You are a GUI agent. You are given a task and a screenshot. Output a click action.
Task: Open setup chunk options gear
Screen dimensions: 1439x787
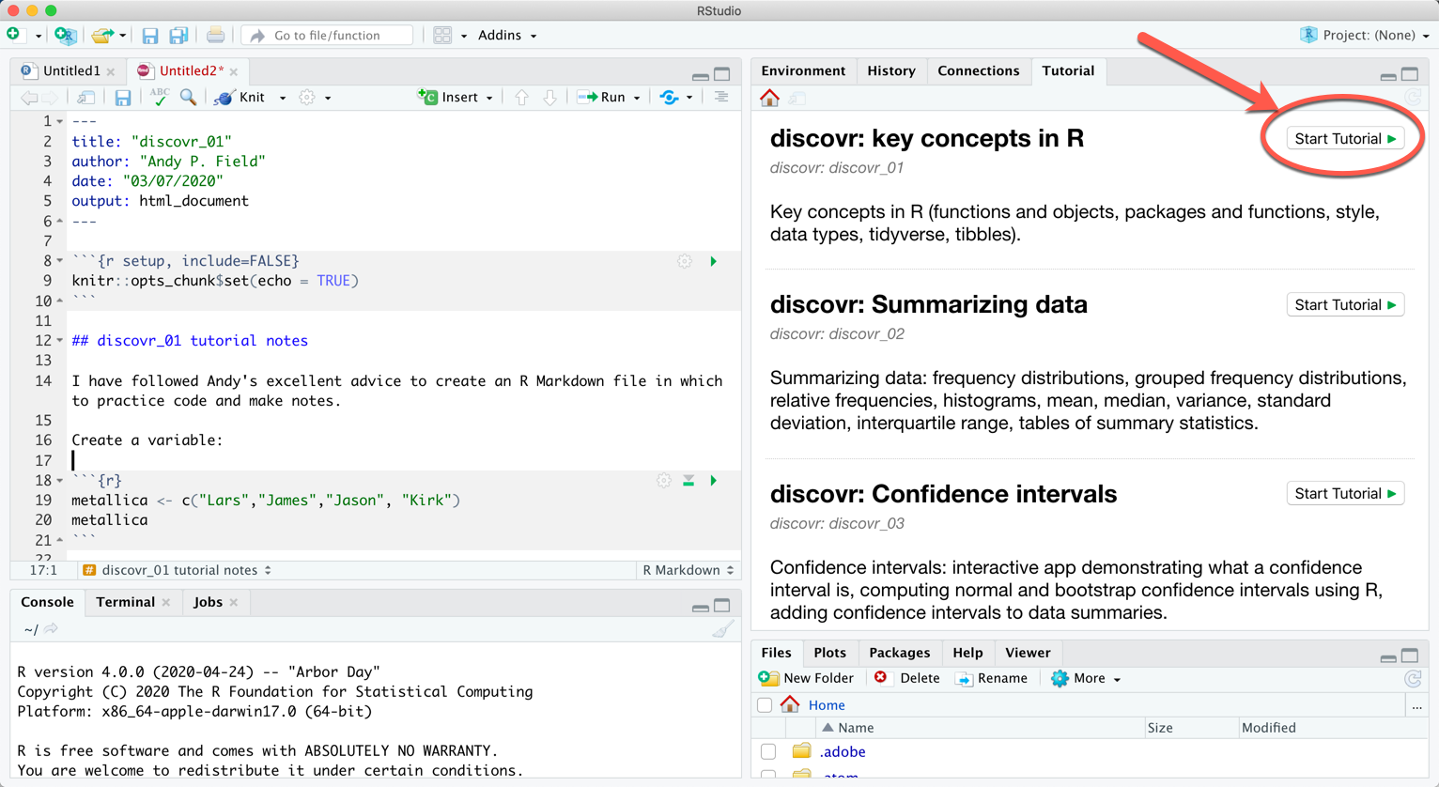tap(685, 261)
